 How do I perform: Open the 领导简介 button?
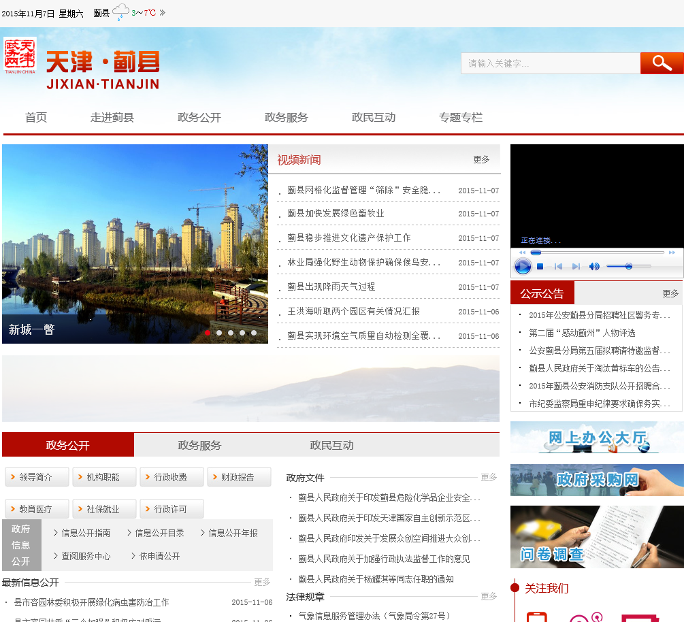[x=37, y=477]
